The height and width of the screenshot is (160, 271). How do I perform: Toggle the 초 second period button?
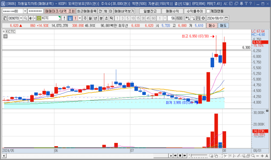pyautogui.click(x=107, y=18)
